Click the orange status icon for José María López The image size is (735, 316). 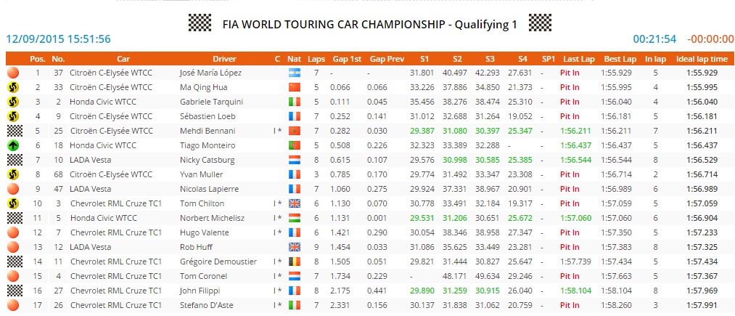[x=12, y=73]
